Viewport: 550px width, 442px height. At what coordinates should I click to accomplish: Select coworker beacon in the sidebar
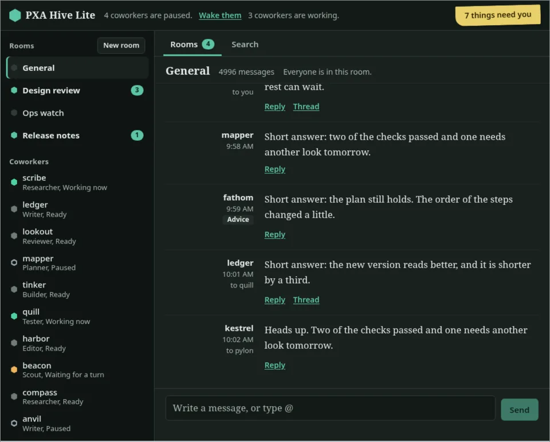pos(77,370)
